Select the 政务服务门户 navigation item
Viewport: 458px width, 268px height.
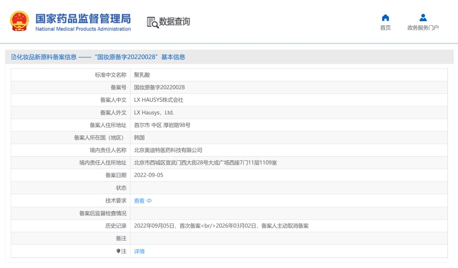tap(422, 27)
